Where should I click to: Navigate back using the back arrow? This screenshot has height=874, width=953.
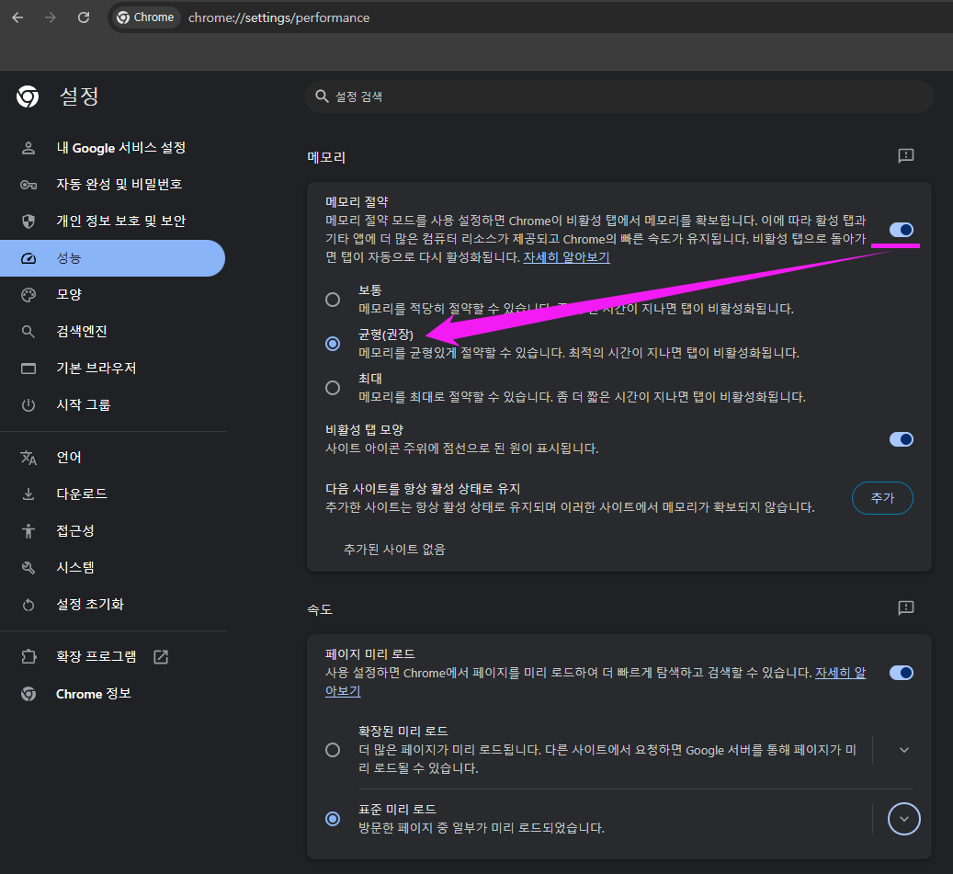tap(17, 17)
